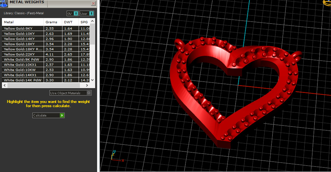Select the Yellow Gold:22KY row

[x=46, y=54]
